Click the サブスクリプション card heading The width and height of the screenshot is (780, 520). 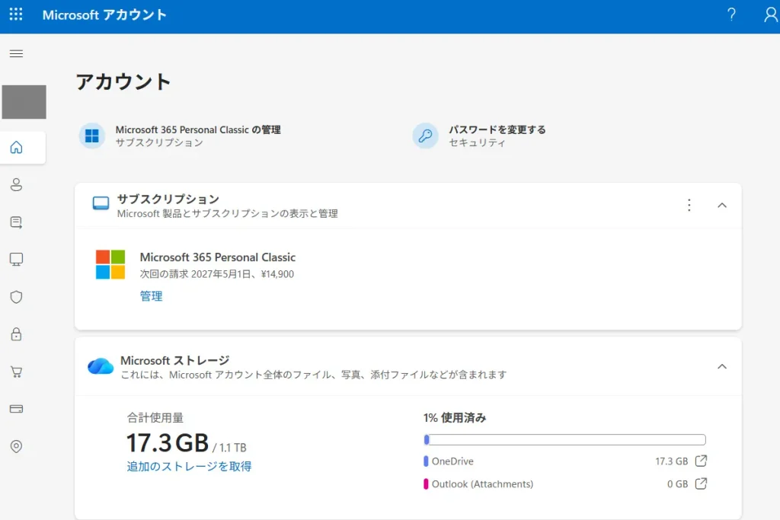[x=168, y=199]
